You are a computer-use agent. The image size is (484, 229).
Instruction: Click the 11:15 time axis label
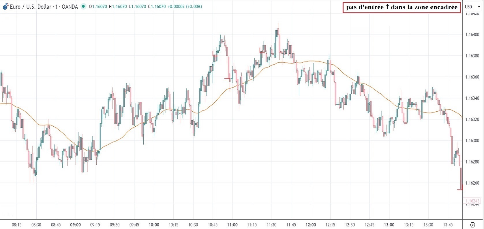click(x=252, y=225)
